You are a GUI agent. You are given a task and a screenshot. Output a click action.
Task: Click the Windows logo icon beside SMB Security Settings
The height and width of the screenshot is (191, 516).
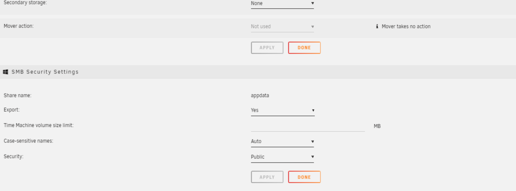pyautogui.click(x=6, y=72)
